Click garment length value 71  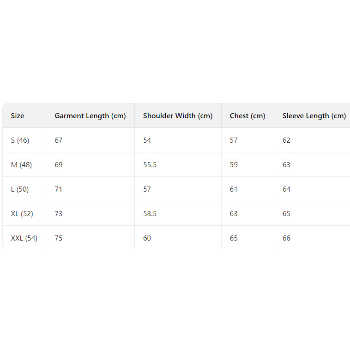(59, 189)
